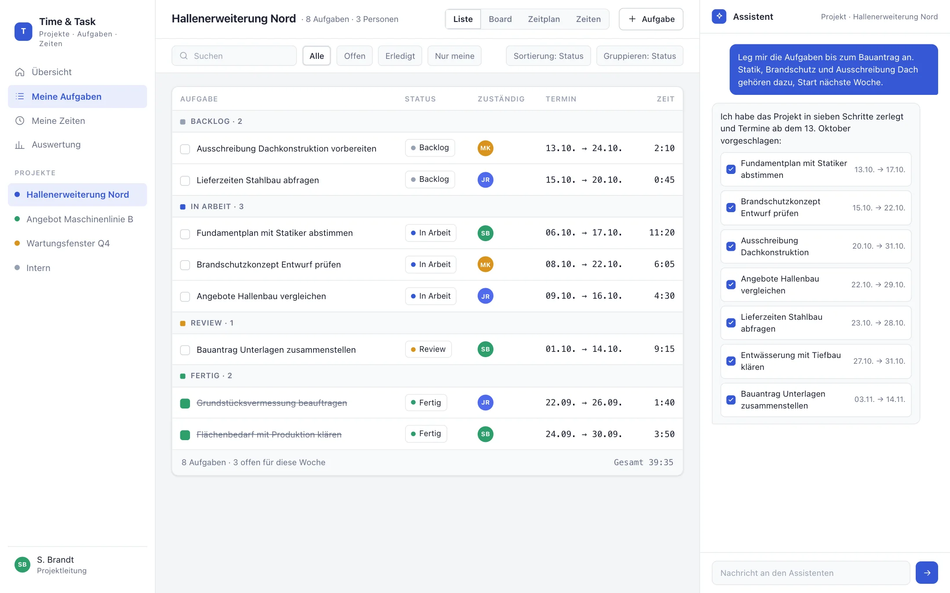Check off Bauantrag Unterlagen zusammenstellen task
This screenshot has height=593, width=950.
185,350
